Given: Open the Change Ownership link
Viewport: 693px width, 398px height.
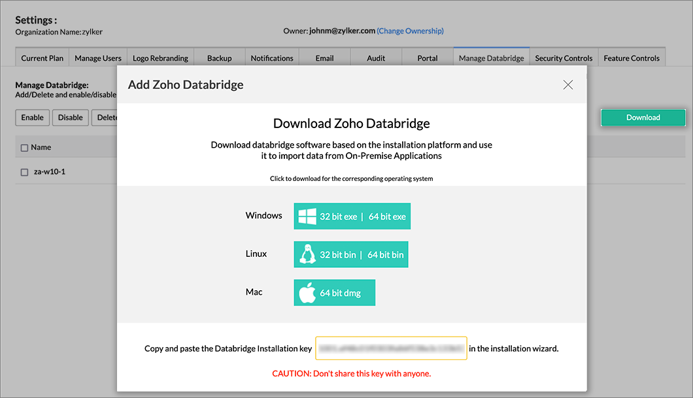Looking at the screenshot, I should pyautogui.click(x=410, y=30).
